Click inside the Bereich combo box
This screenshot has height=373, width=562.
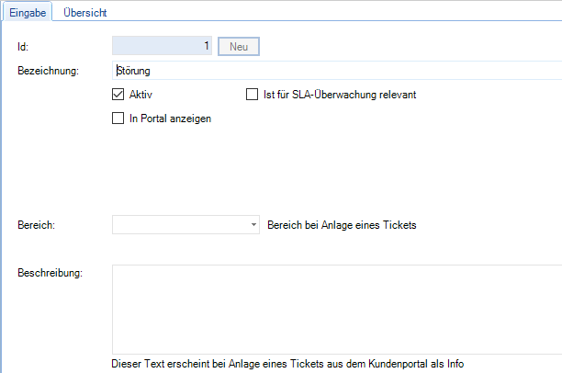(180, 225)
